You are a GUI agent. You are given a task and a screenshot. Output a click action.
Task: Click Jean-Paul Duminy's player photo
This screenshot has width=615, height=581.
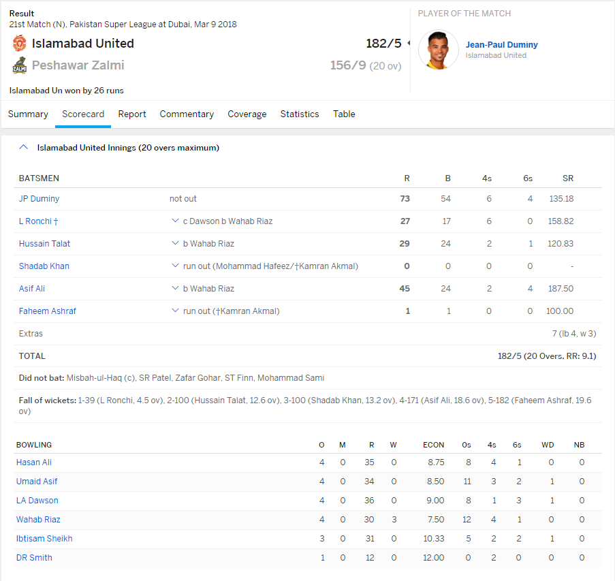tap(438, 50)
